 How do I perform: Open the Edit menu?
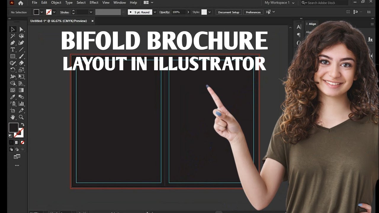(44, 2)
